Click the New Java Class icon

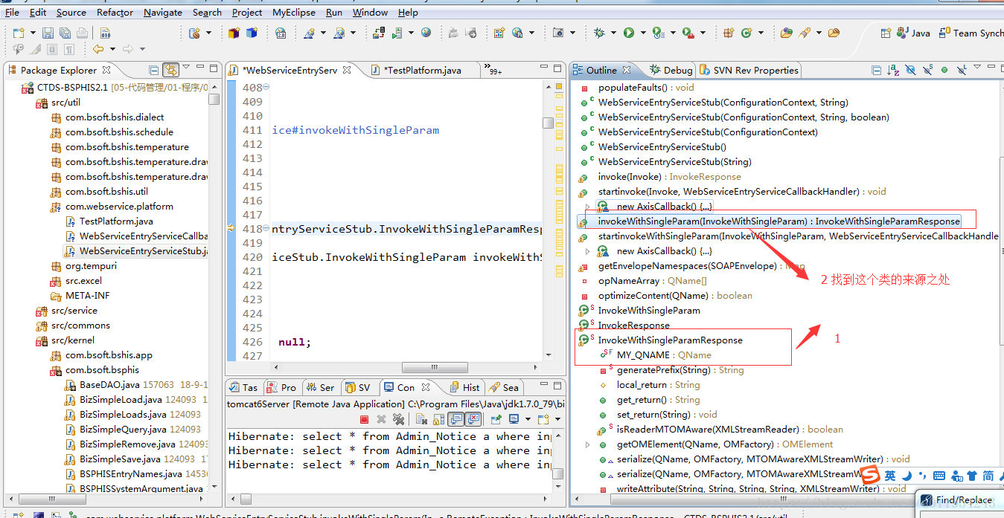coord(746,33)
